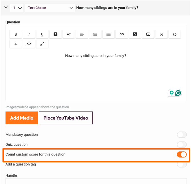Image resolution: width=191 pixels, height=184 pixels.
Task: Switch to the code view
Action: (x=29, y=44)
